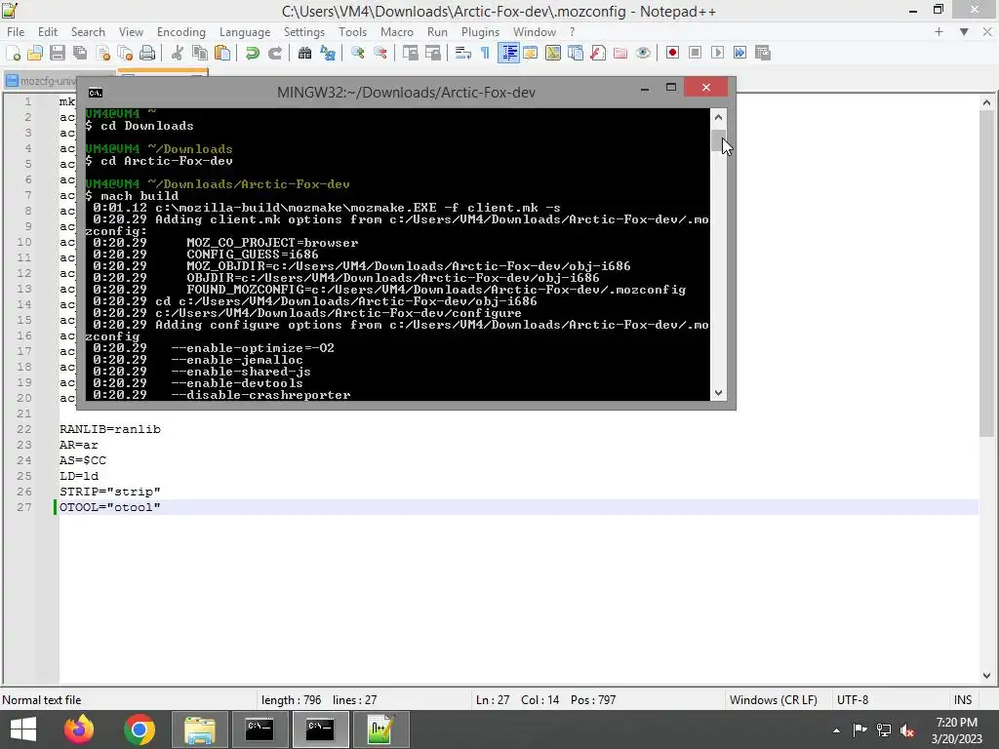Toggle the Monitoring eye icon
The image size is (999, 749).
pos(643,53)
